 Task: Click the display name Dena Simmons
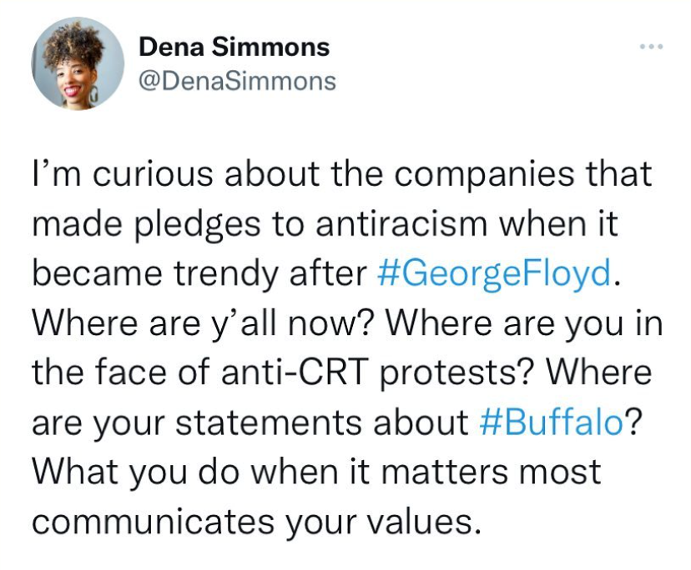pyautogui.click(x=234, y=47)
